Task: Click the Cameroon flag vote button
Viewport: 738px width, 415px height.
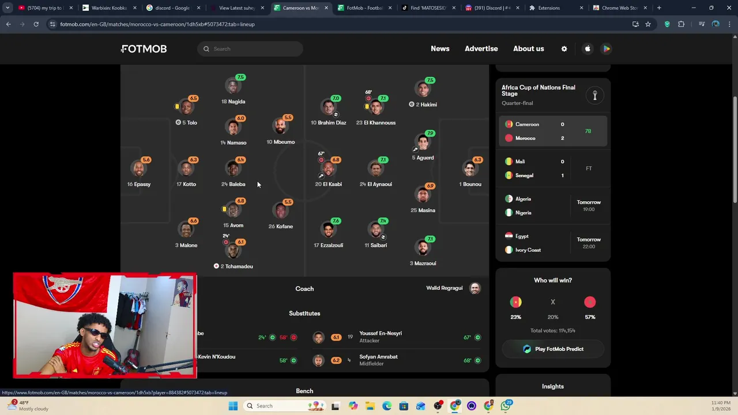Action: point(515,302)
